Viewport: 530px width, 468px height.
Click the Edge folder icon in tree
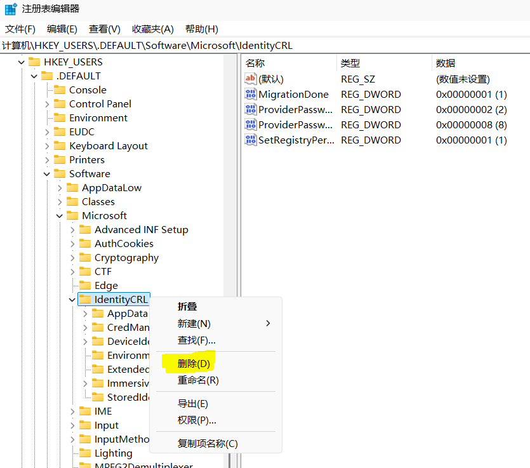pos(85,286)
